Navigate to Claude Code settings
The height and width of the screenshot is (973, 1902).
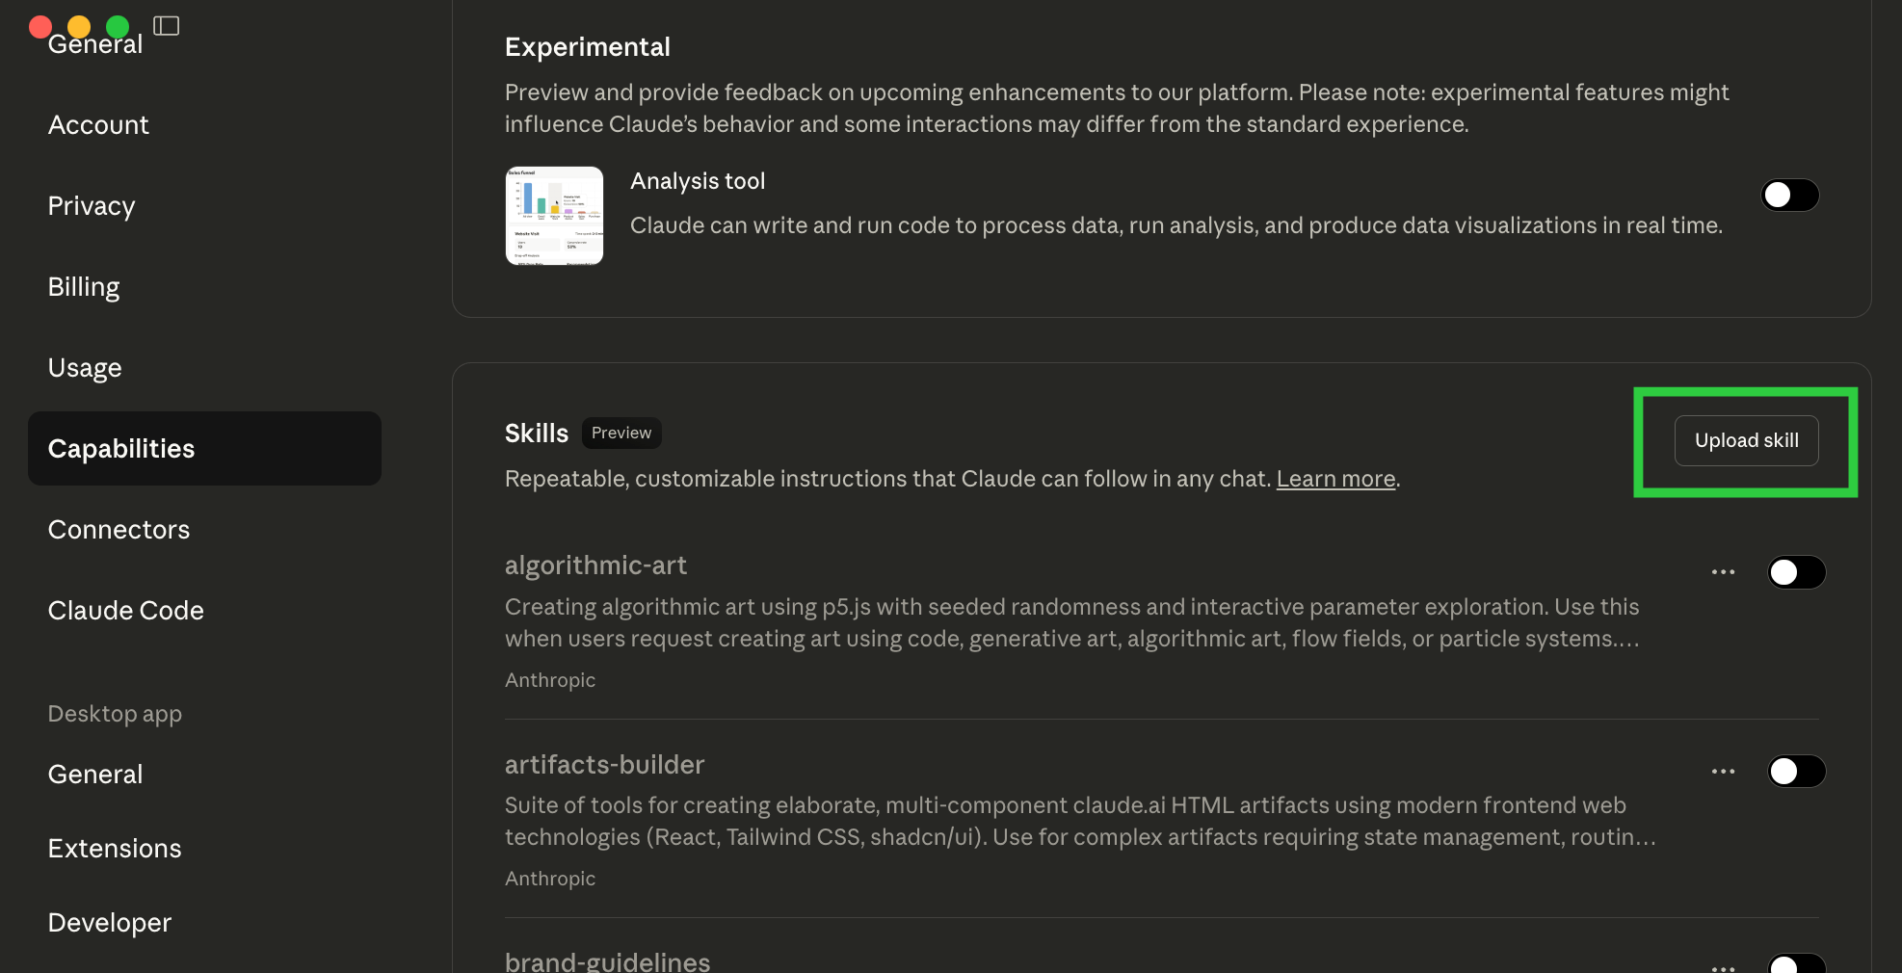pos(125,611)
